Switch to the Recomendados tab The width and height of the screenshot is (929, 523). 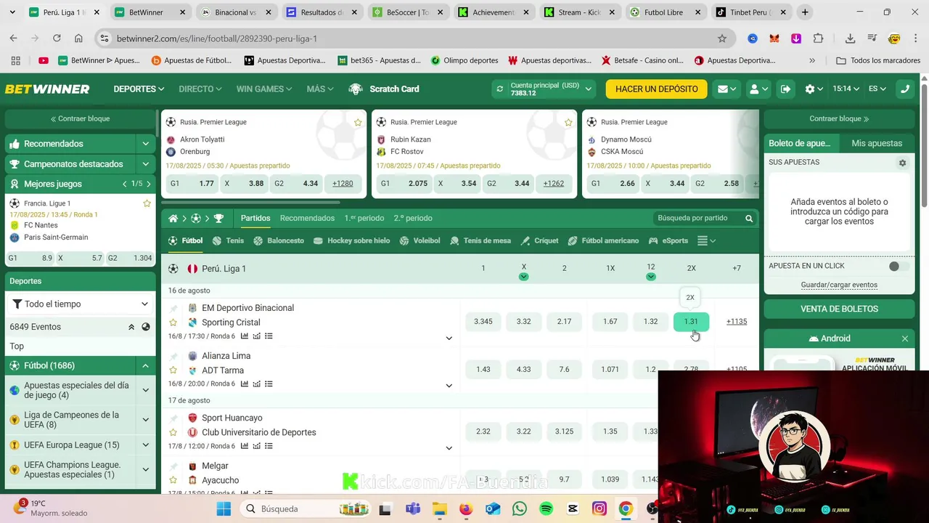(307, 218)
